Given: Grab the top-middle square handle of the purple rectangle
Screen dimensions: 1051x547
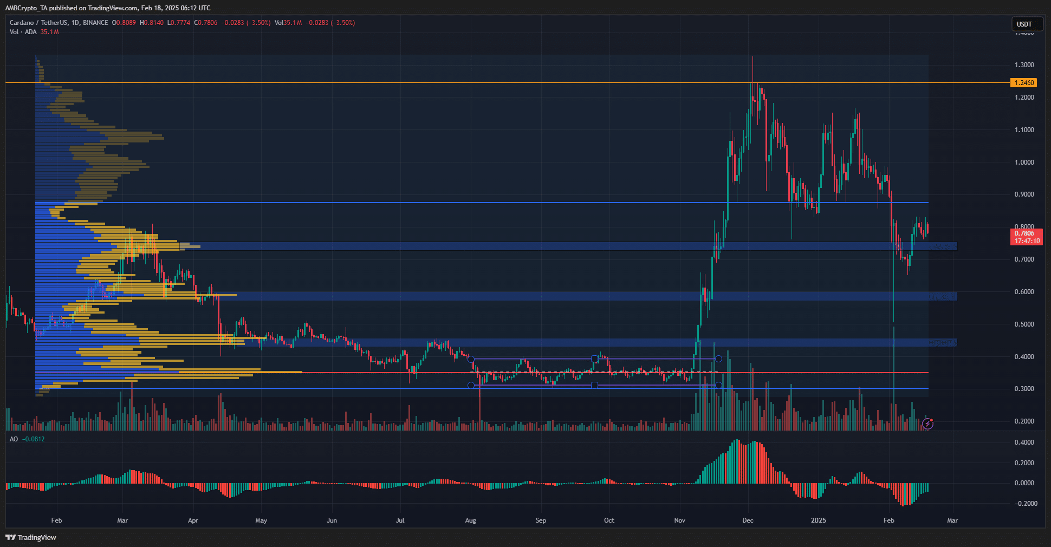Looking at the screenshot, I should pyautogui.click(x=594, y=359).
